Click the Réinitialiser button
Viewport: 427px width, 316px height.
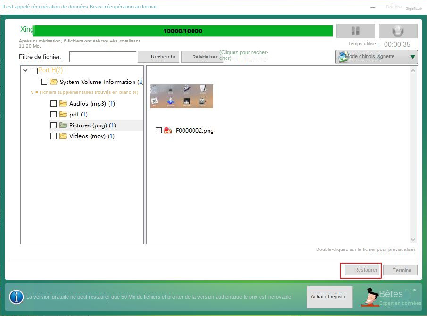pos(202,57)
